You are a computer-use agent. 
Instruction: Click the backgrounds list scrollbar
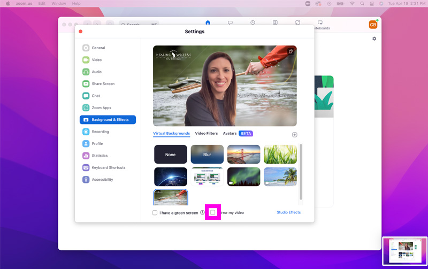tap(301, 172)
